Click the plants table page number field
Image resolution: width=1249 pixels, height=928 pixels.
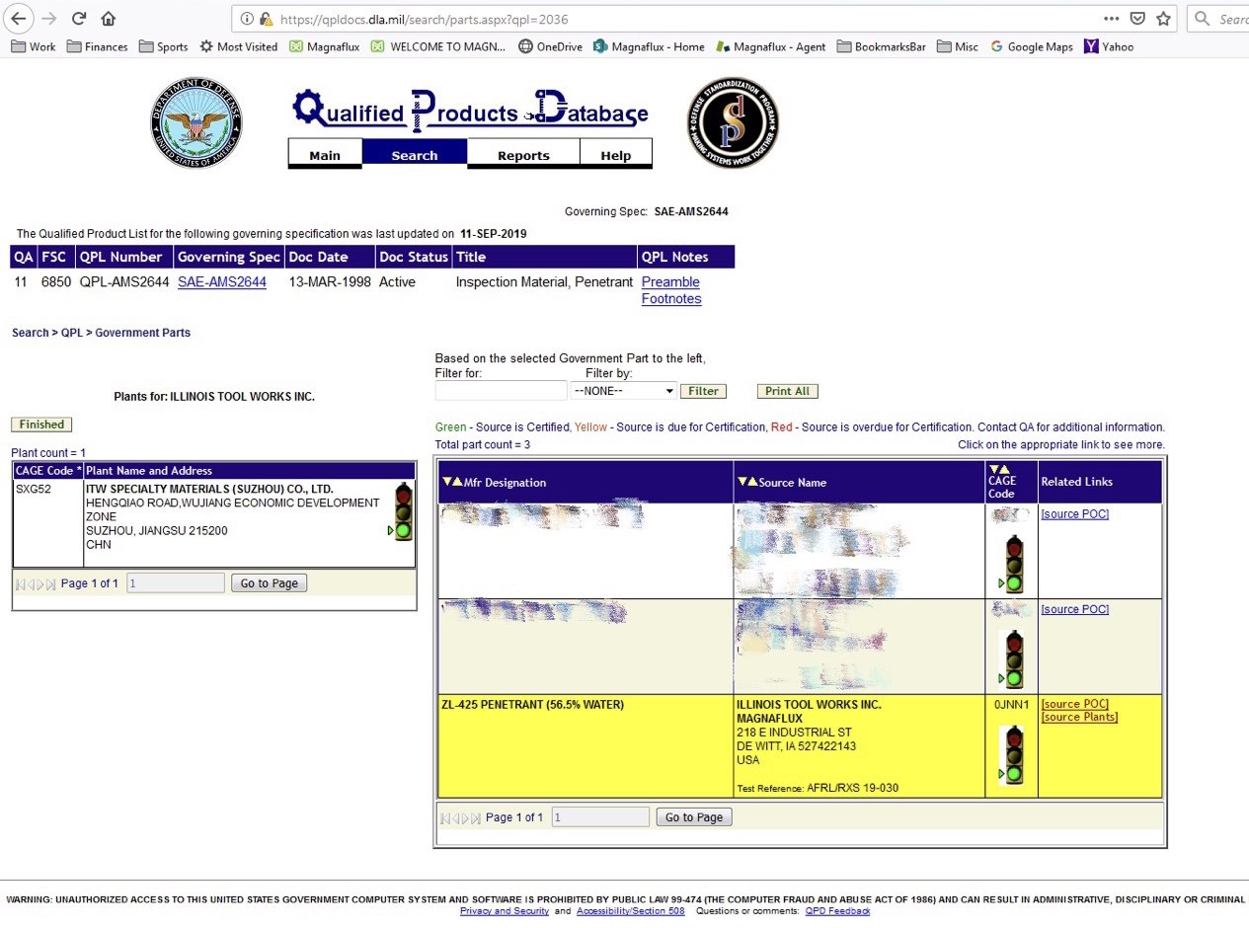click(x=176, y=583)
